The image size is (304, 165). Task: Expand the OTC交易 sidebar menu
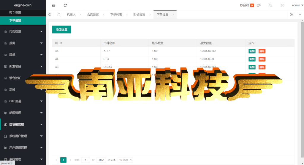pos(23,101)
